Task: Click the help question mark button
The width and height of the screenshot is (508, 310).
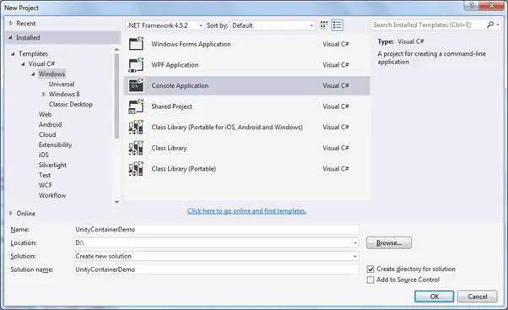Action: pos(472,5)
